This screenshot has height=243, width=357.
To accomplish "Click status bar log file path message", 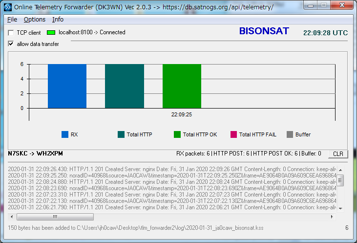I will click(136, 228).
